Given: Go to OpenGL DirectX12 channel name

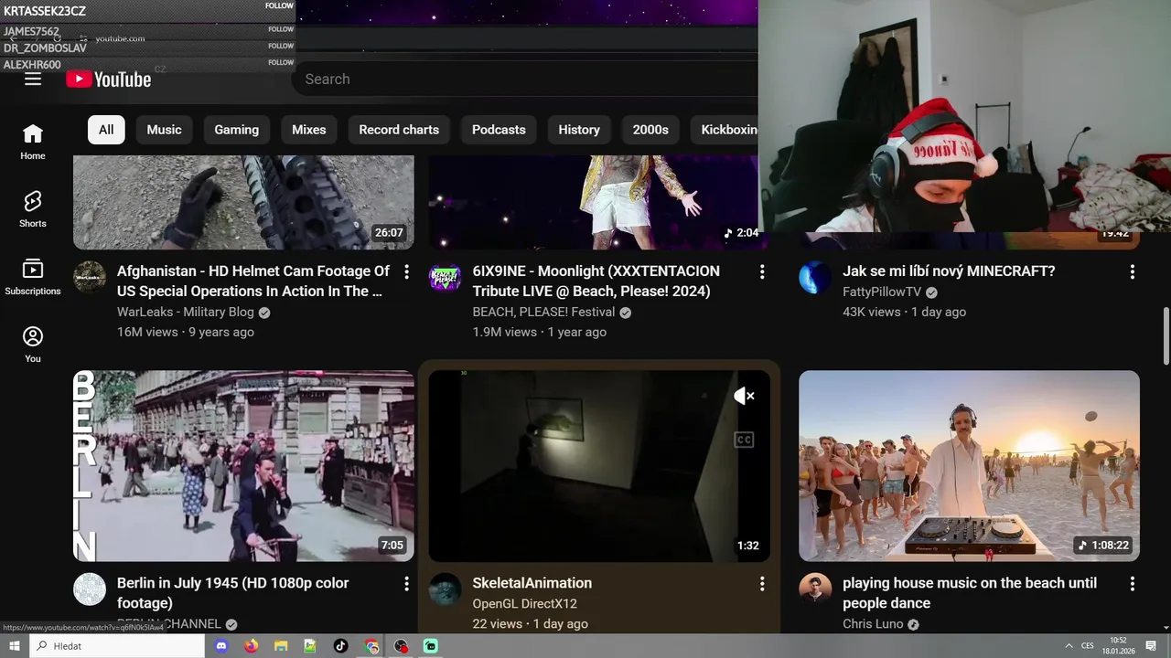Looking at the screenshot, I should [x=524, y=603].
